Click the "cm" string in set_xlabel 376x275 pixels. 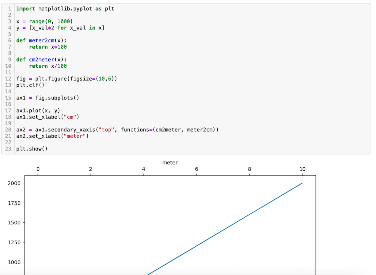pos(70,117)
